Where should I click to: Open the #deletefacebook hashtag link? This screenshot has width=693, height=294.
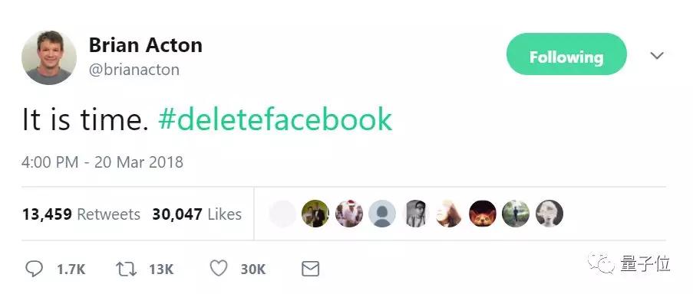[275, 119]
